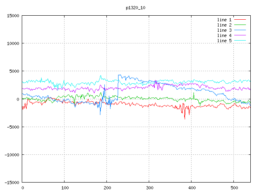Select the 'line 1' legend label
This screenshot has height=193, width=258.
pos(225,20)
